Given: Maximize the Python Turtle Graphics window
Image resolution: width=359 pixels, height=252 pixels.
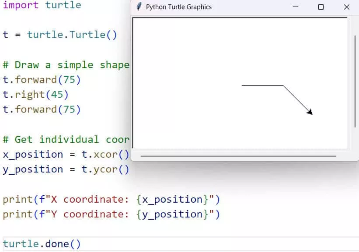Looking at the screenshot, I should coord(321,7).
